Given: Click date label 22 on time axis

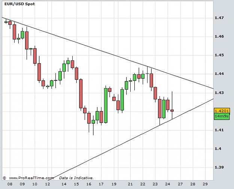Looking at the screenshot, I should (x=143, y=184).
